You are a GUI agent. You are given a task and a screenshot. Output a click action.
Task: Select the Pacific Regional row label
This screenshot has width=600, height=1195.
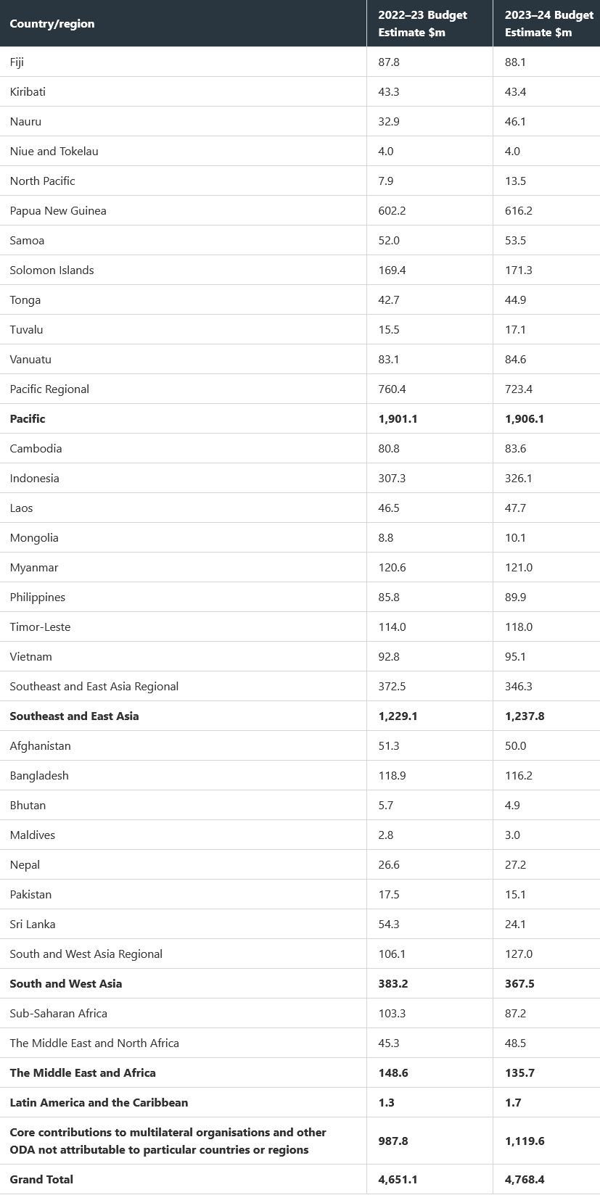[x=49, y=389]
